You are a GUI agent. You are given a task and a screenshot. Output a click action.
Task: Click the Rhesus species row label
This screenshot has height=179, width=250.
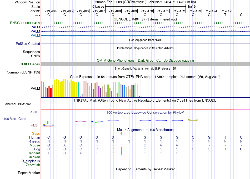[x=34, y=141]
